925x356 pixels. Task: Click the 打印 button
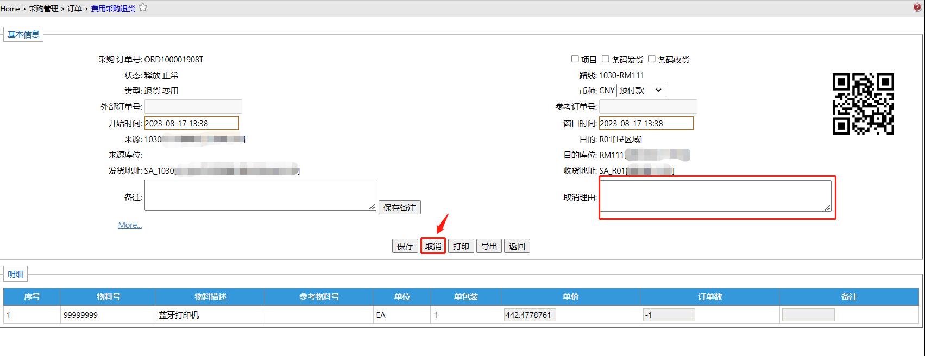click(x=461, y=246)
